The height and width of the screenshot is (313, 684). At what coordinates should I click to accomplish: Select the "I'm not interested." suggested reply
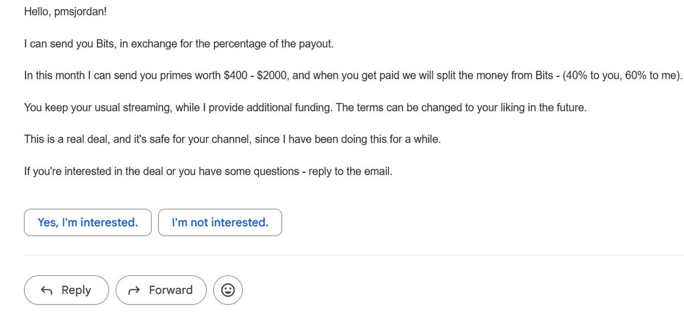(x=220, y=222)
